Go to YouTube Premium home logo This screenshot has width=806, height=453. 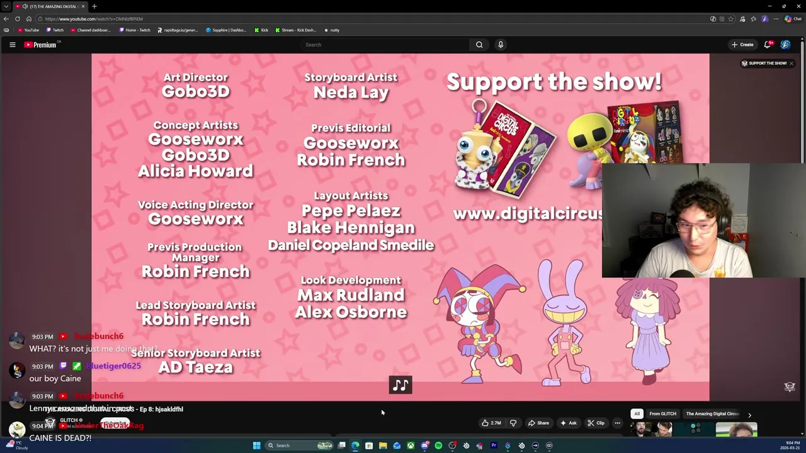41,45
